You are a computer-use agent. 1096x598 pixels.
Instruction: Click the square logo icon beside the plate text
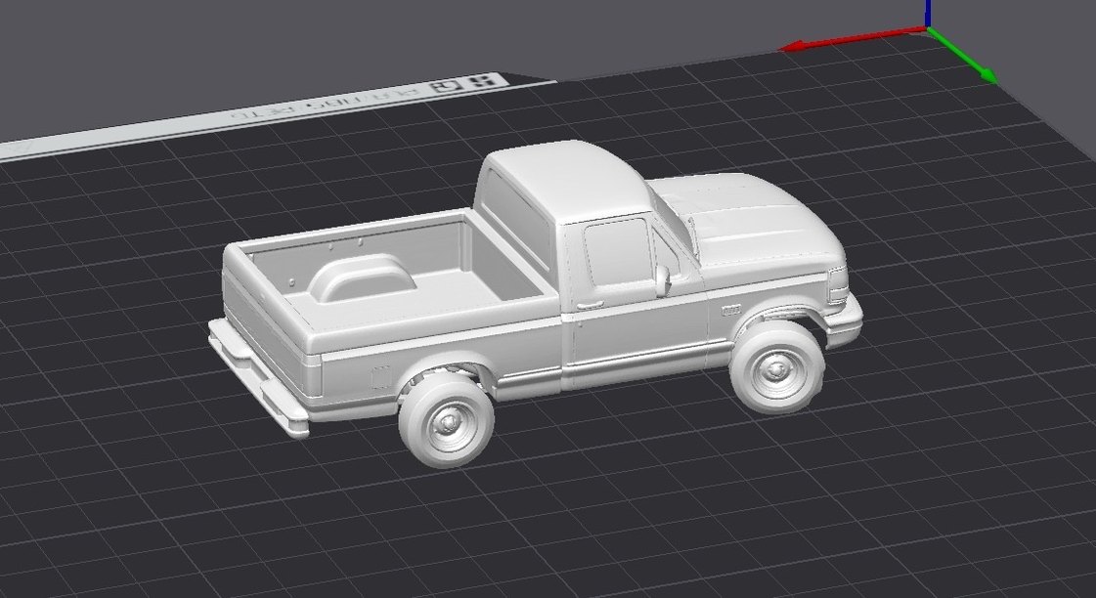coord(446,85)
